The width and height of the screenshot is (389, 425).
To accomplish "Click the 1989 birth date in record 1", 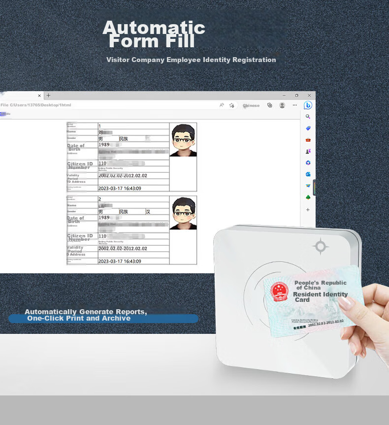I will tap(104, 145).
